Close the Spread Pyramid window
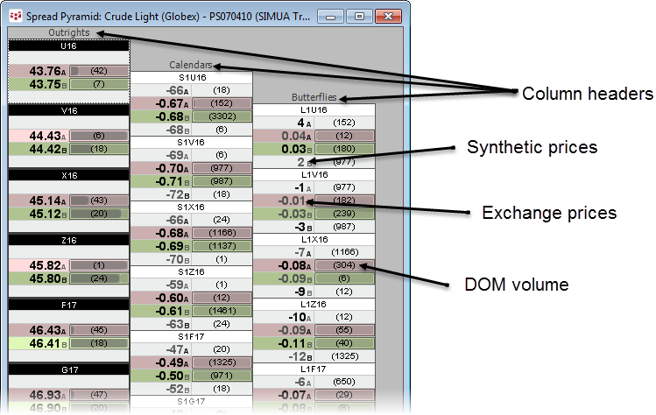656x415 pixels. point(385,16)
